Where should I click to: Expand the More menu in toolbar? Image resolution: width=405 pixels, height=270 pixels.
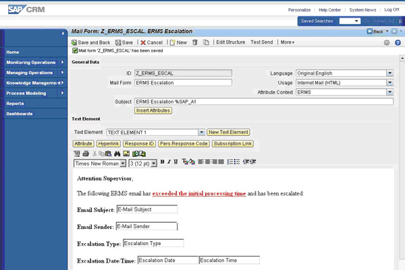[287, 42]
